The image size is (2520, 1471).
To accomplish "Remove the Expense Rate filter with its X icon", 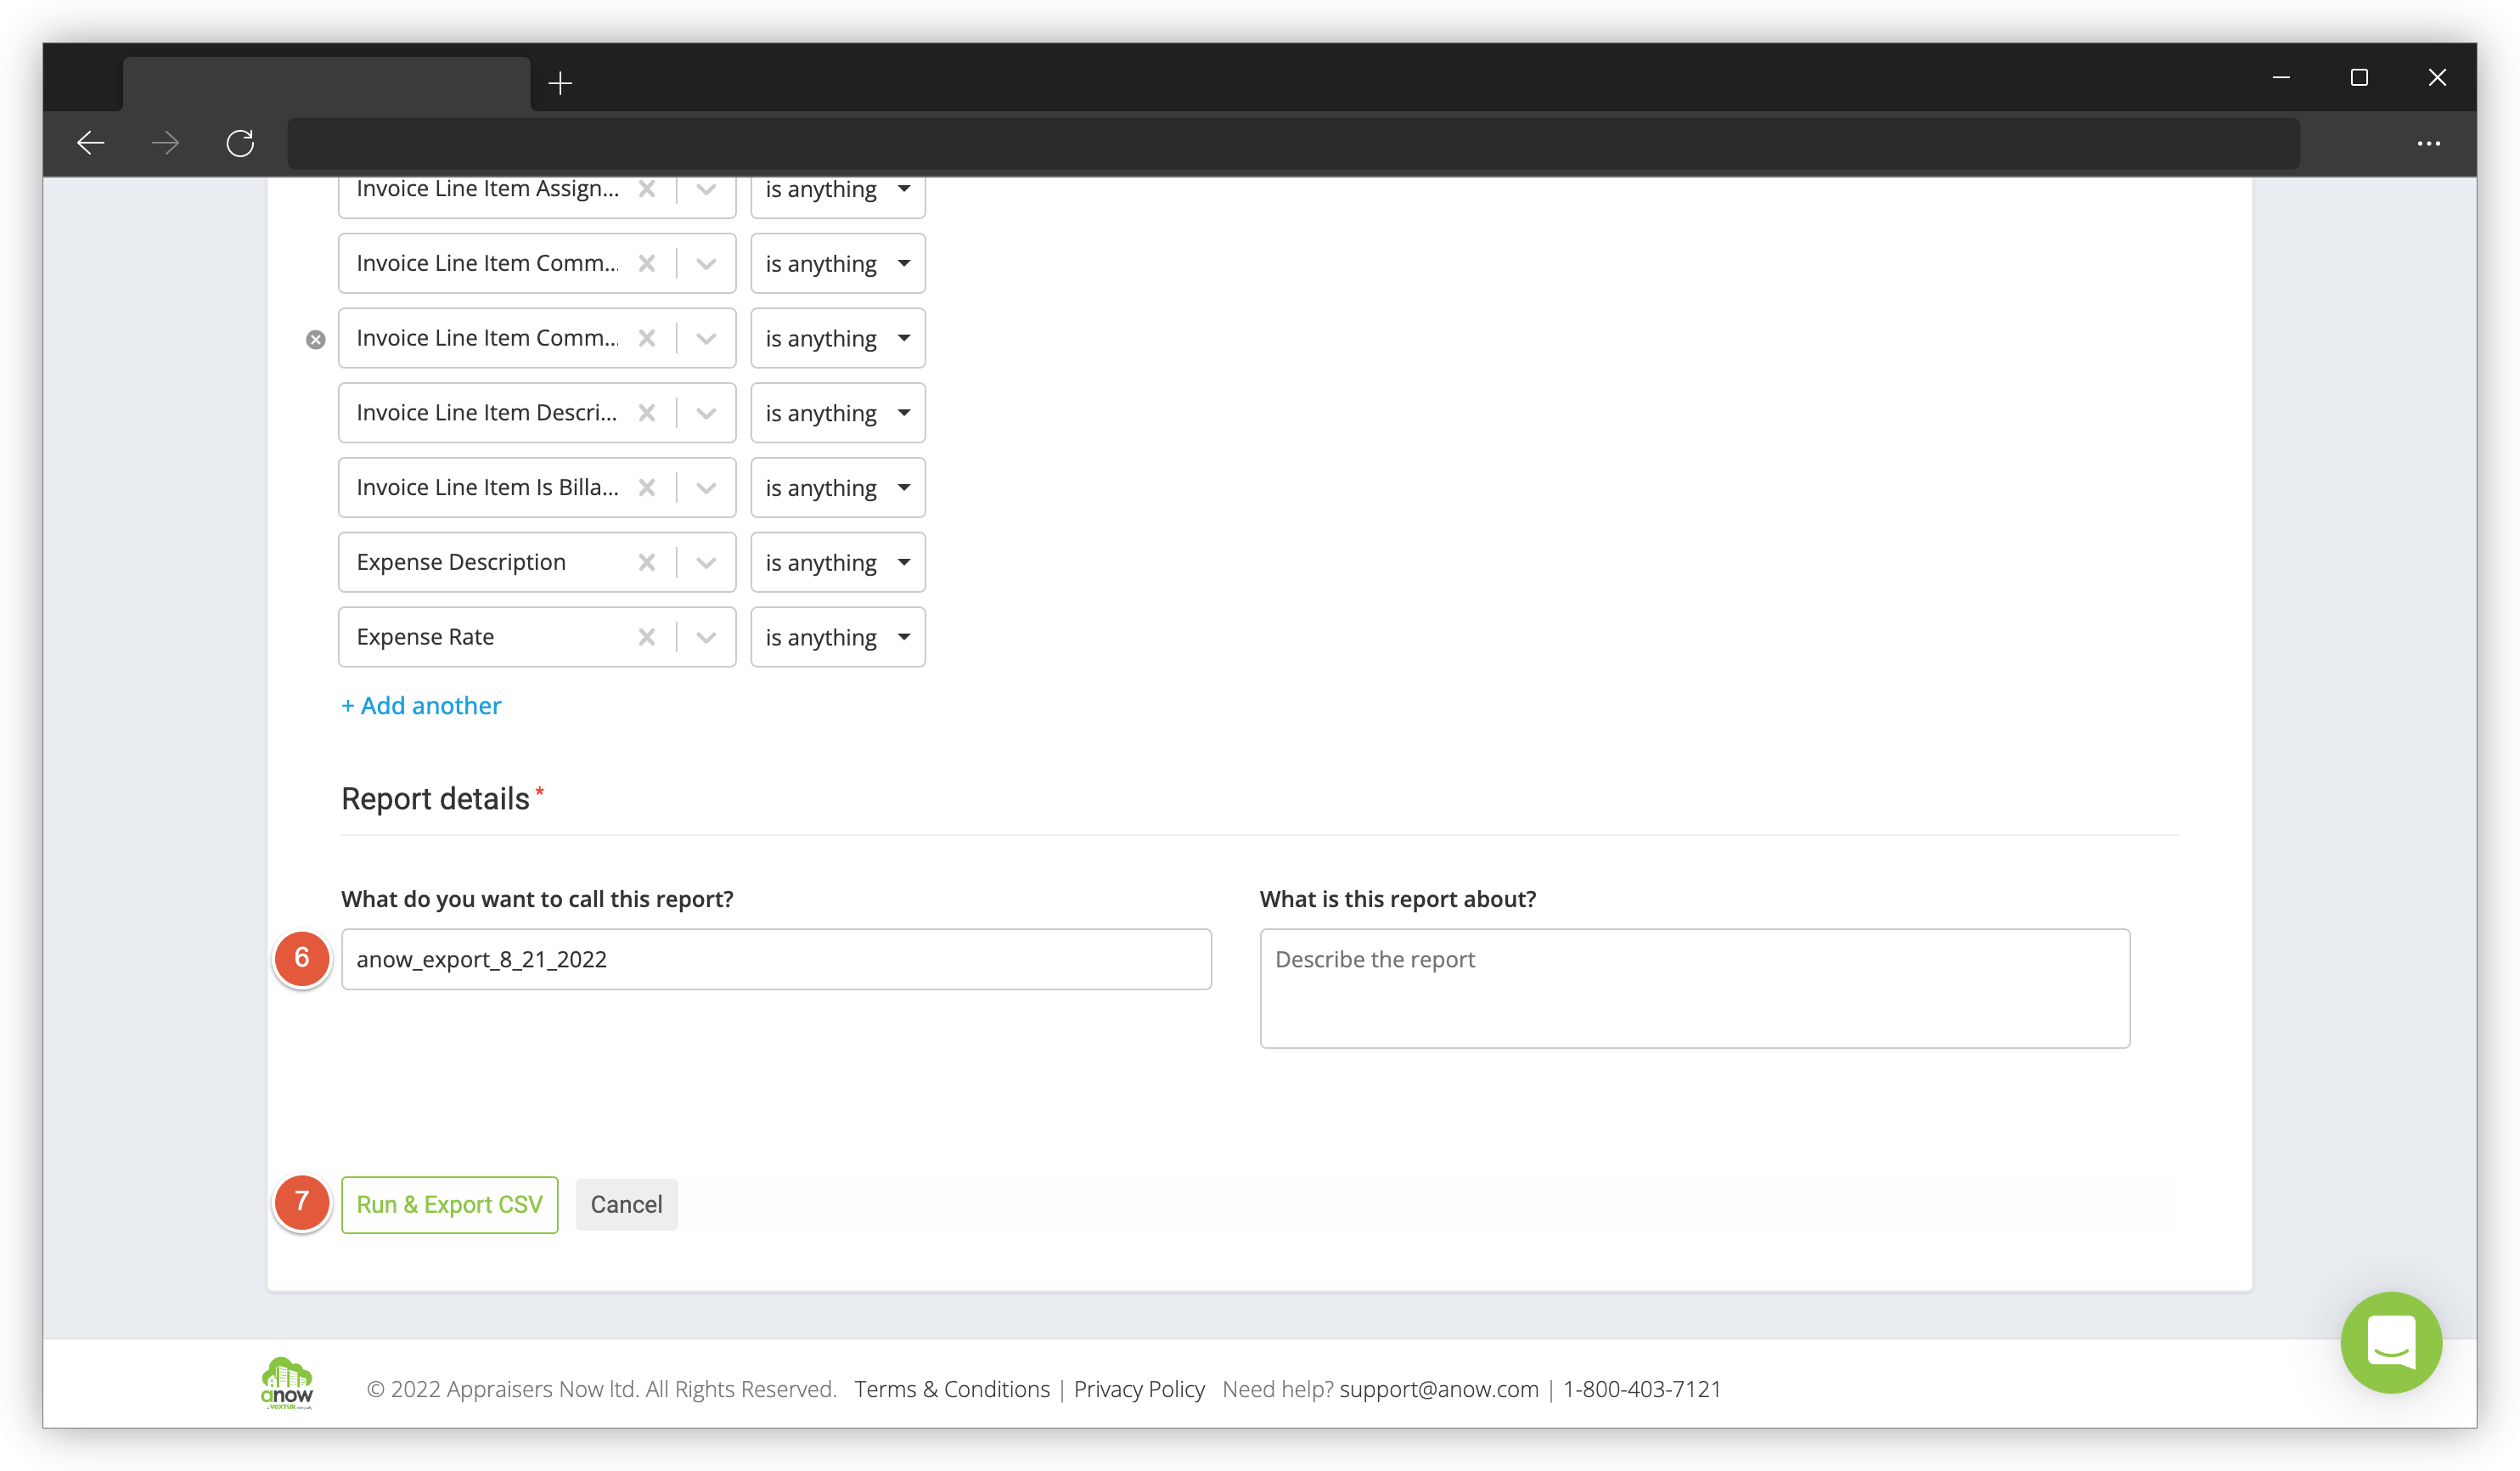I will tap(647, 637).
